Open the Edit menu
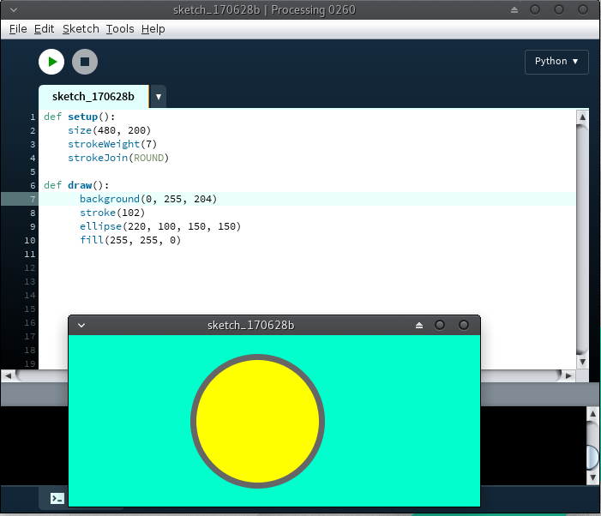The width and height of the screenshot is (601, 516). coord(44,29)
